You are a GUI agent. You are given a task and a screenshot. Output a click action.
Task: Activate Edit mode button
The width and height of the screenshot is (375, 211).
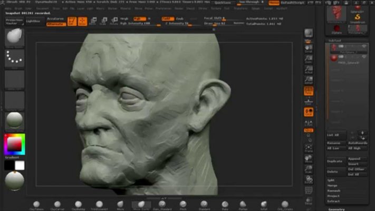click(x=72, y=21)
